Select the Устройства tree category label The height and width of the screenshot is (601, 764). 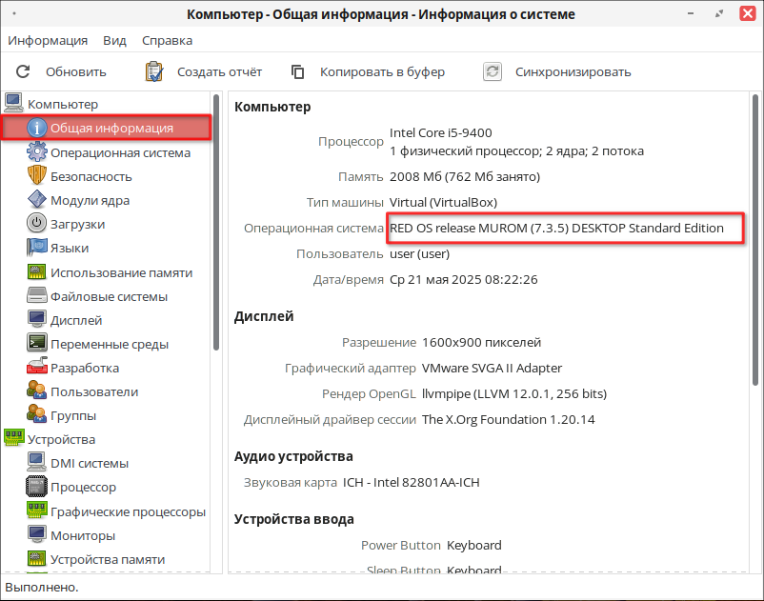coord(61,439)
